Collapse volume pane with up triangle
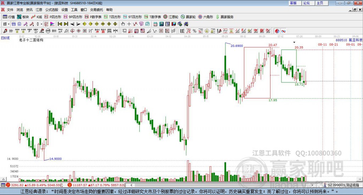 [3, 179]
